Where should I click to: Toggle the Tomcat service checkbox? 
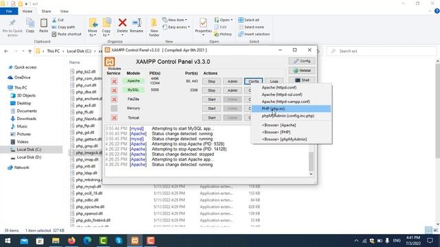(114, 118)
